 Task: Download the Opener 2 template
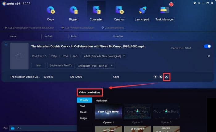[137, 111]
